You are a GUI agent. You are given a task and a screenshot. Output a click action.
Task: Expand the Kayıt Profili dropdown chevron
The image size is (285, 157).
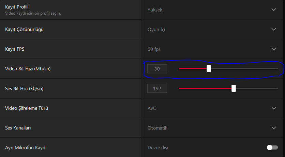pyautogui.click(x=274, y=10)
